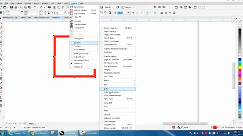The height and width of the screenshot is (136, 243).
Task: Select the Rectangle tool in toolbox
Action: pos(1,46)
